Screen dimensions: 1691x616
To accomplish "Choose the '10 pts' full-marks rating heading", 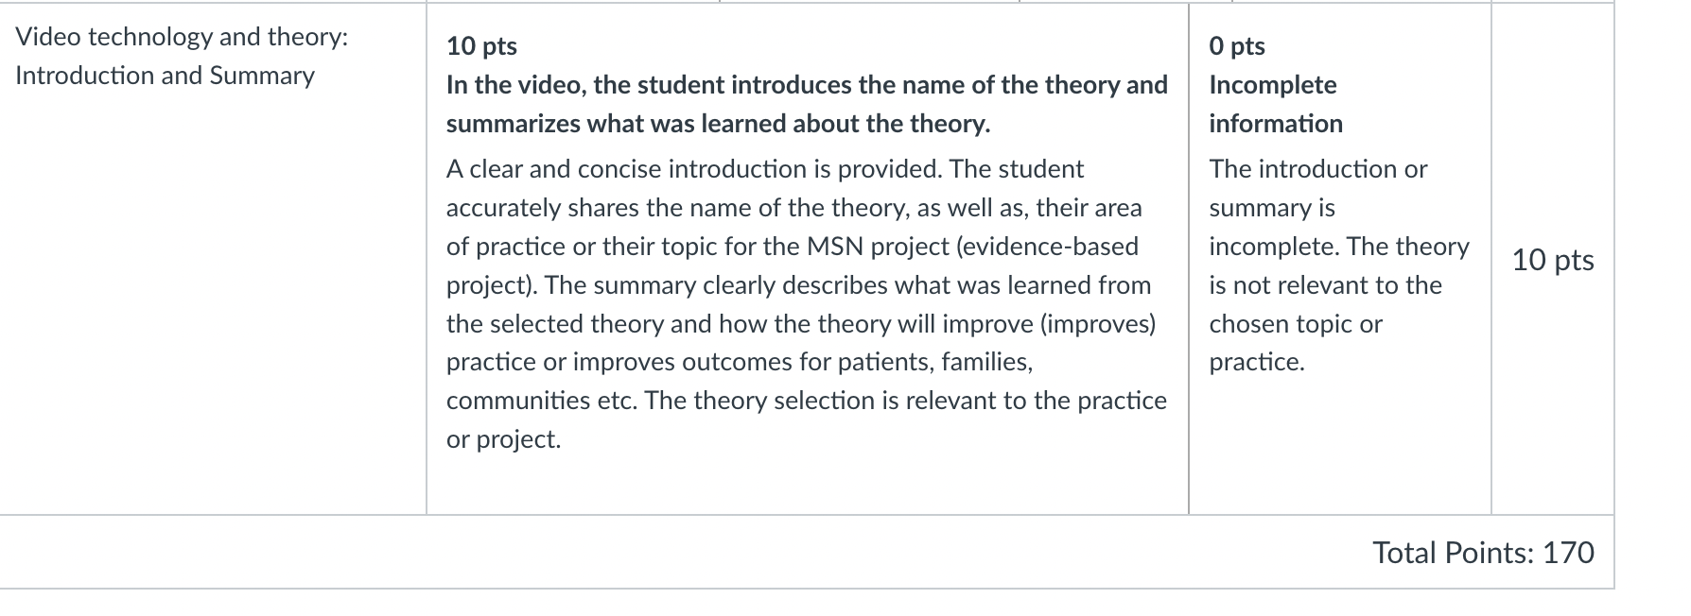I will [x=481, y=46].
